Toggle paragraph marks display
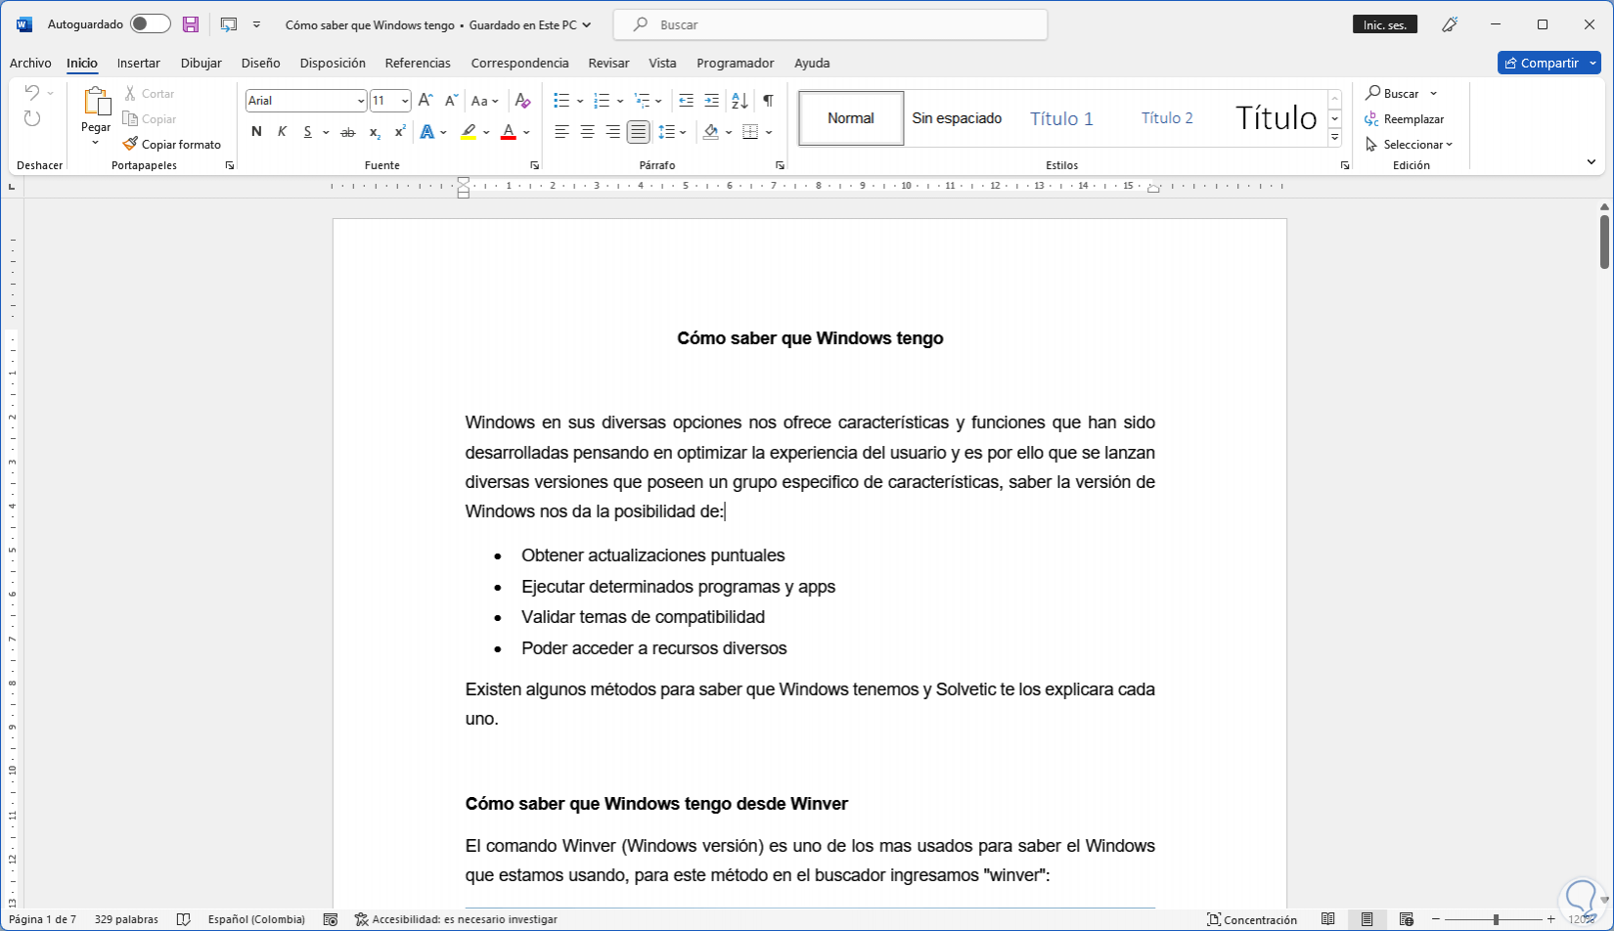This screenshot has height=931, width=1614. pyautogui.click(x=768, y=101)
